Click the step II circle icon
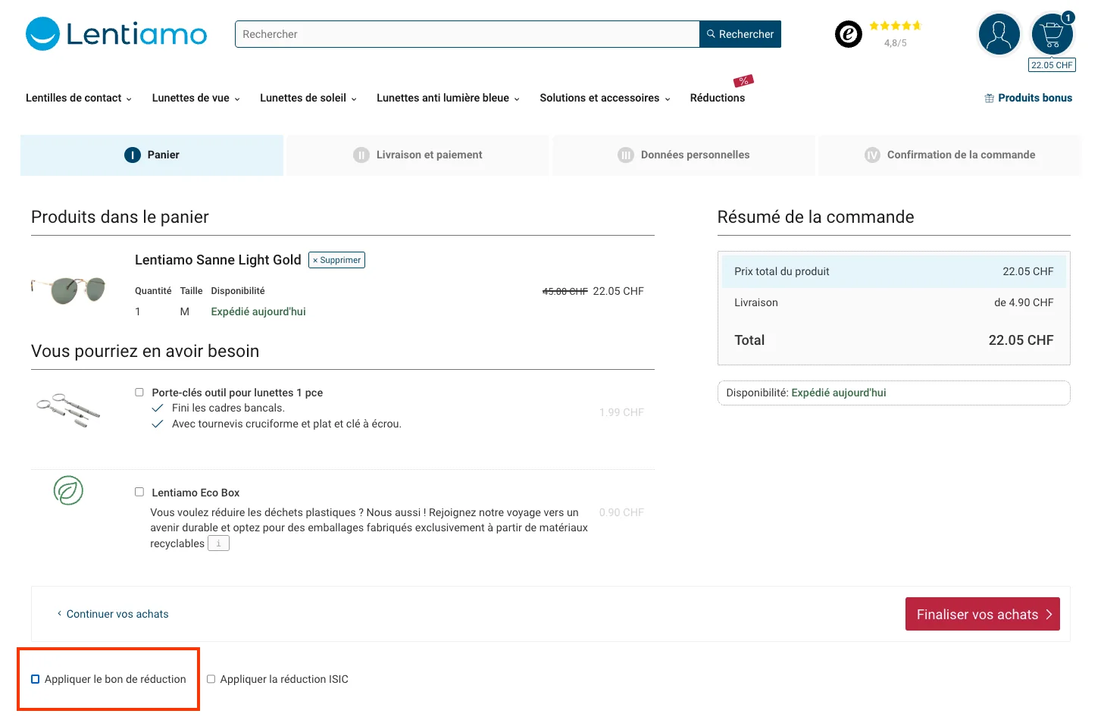The width and height of the screenshot is (1104, 720). [x=361, y=155]
